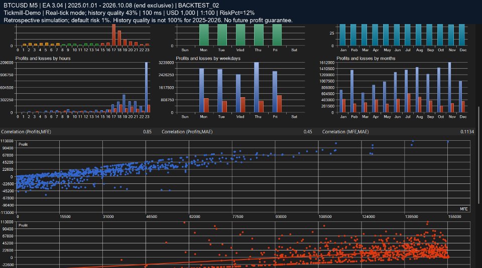Select the 'Profits and losses by hours' chart title

(x=43, y=58)
